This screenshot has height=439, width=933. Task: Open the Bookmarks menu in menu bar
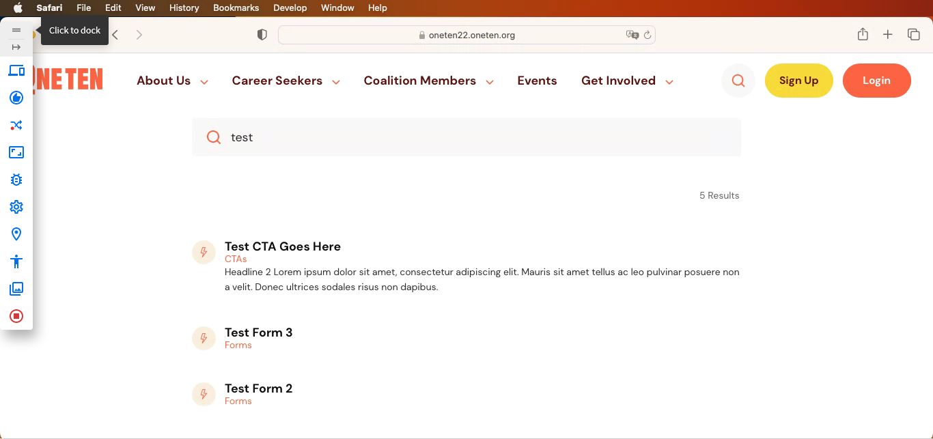[236, 8]
